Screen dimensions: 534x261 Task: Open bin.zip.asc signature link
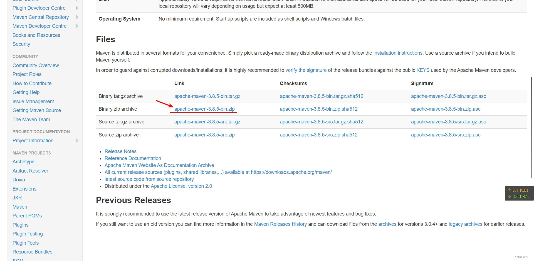tap(446, 109)
